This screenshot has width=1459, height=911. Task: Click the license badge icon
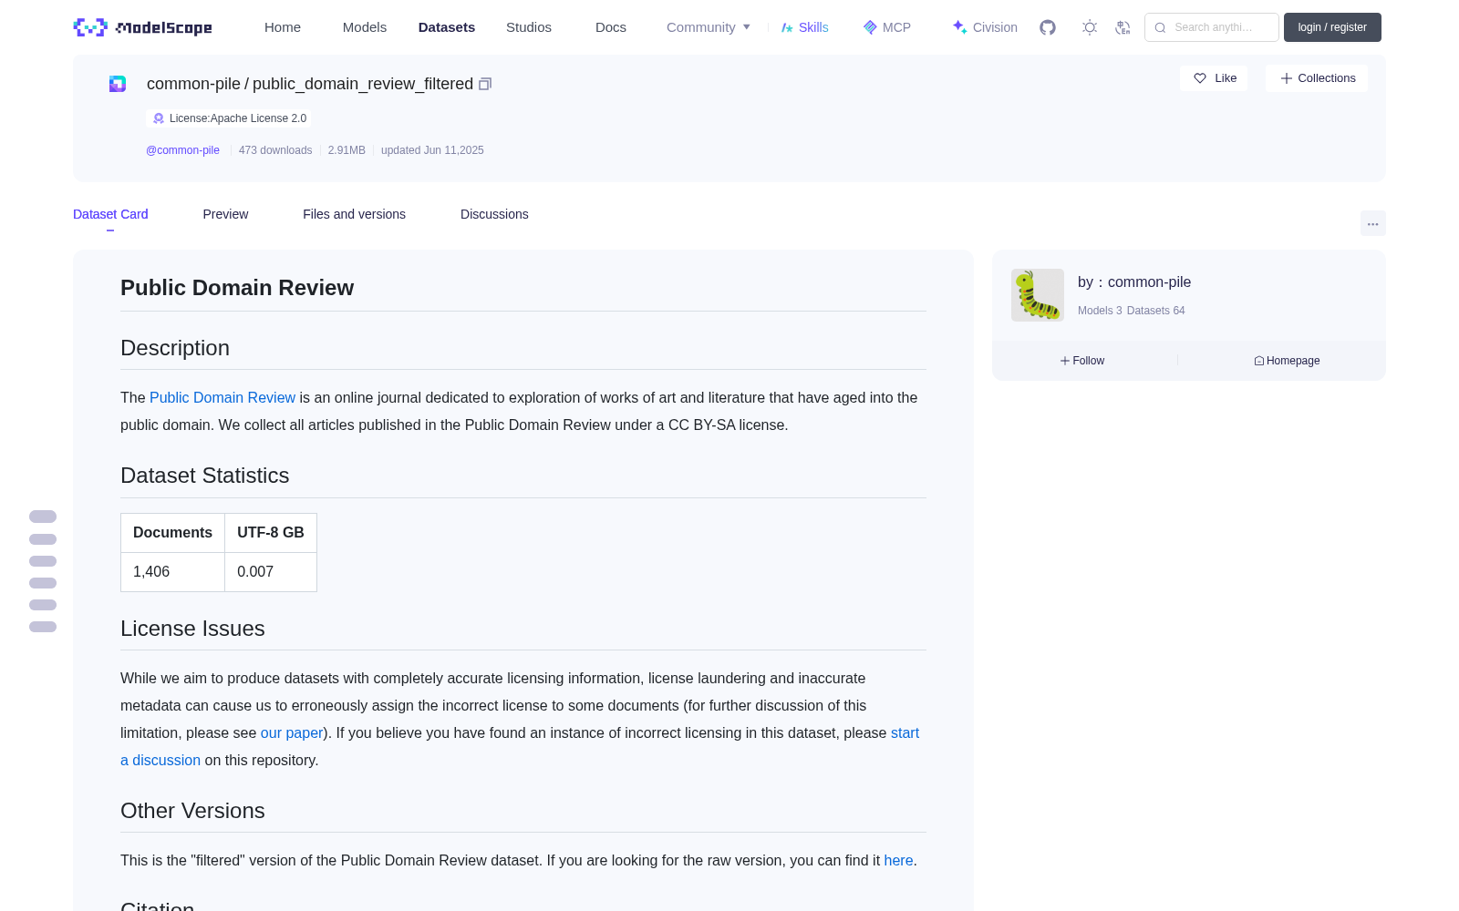coord(159,118)
